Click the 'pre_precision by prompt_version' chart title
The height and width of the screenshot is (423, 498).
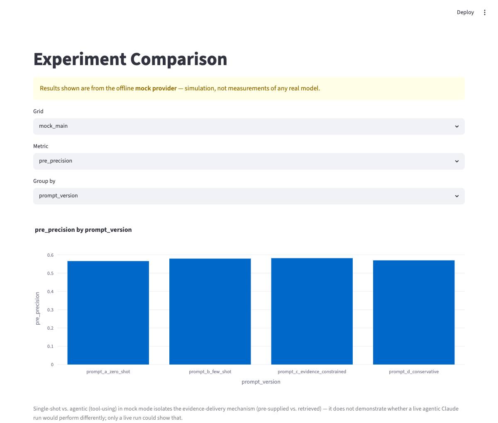pos(83,230)
